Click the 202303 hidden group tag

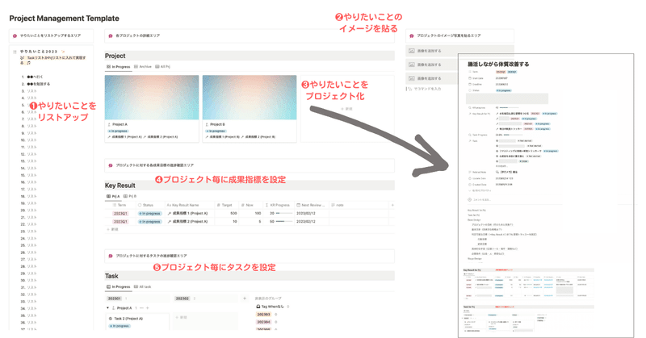coord(264,315)
